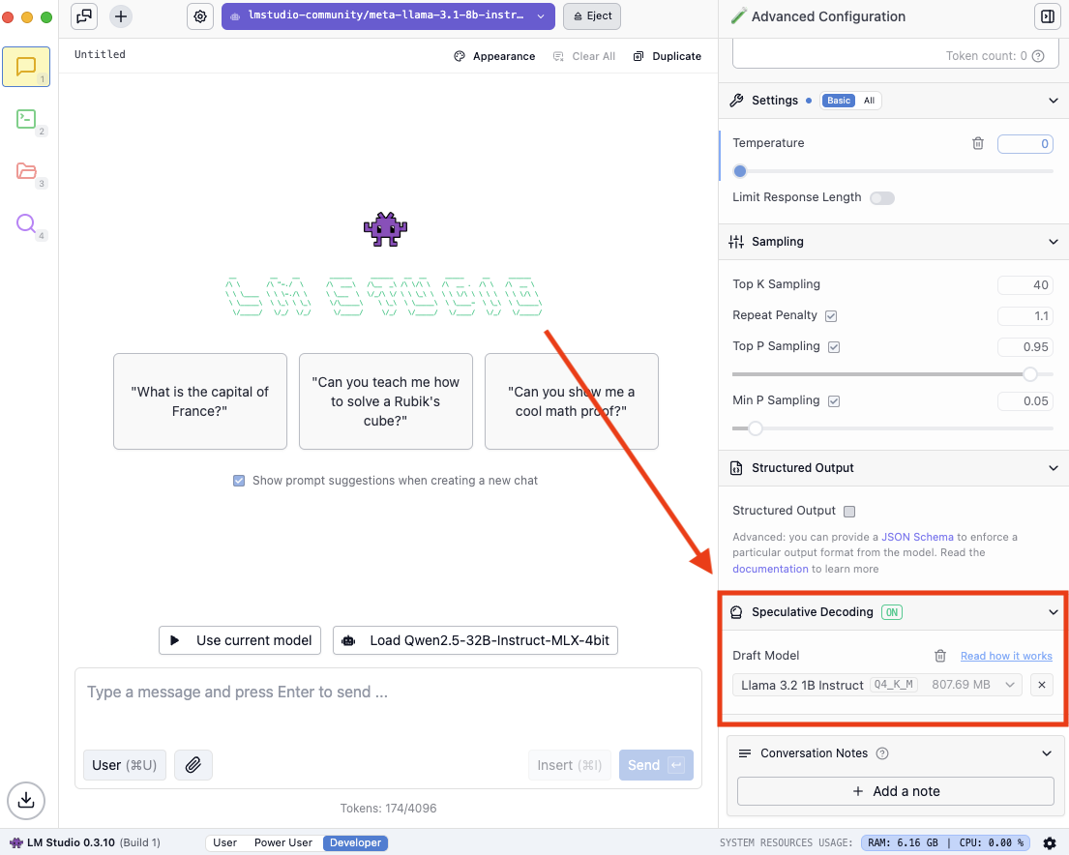
Task: Delete the Temperature setting with trash icon
Action: click(978, 143)
